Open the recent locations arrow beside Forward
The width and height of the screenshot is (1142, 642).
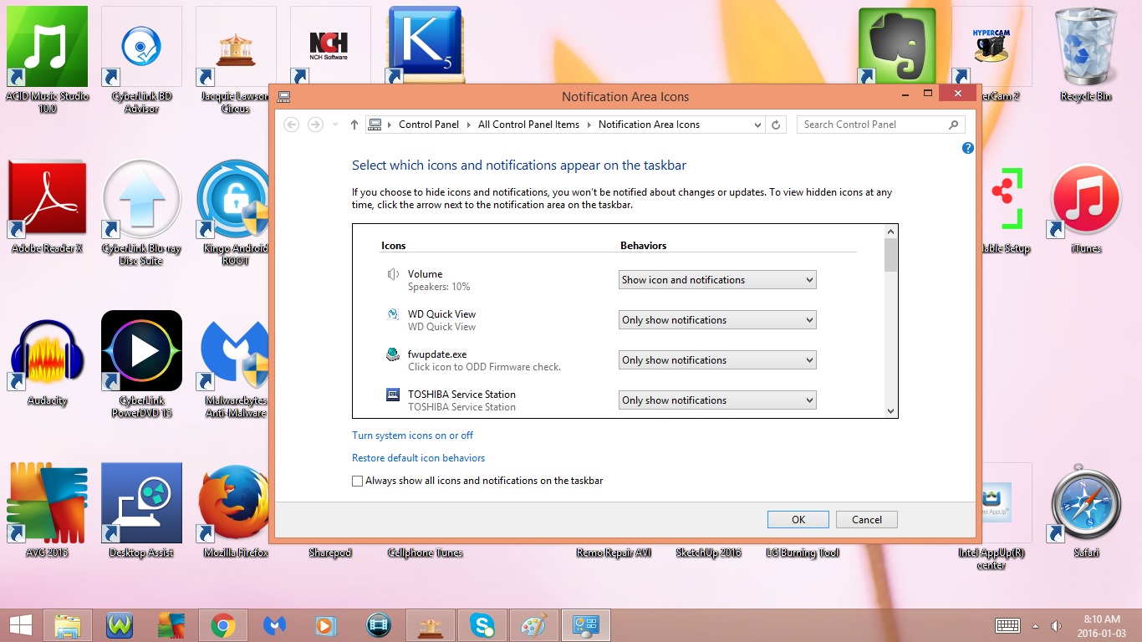(335, 125)
